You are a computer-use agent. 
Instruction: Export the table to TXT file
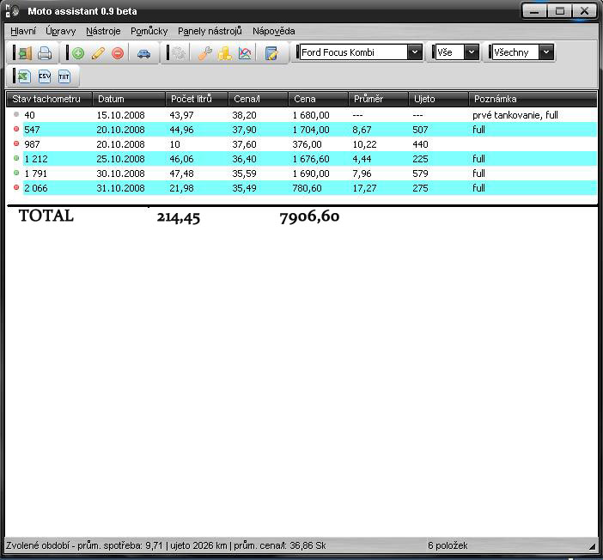pyautogui.click(x=64, y=77)
